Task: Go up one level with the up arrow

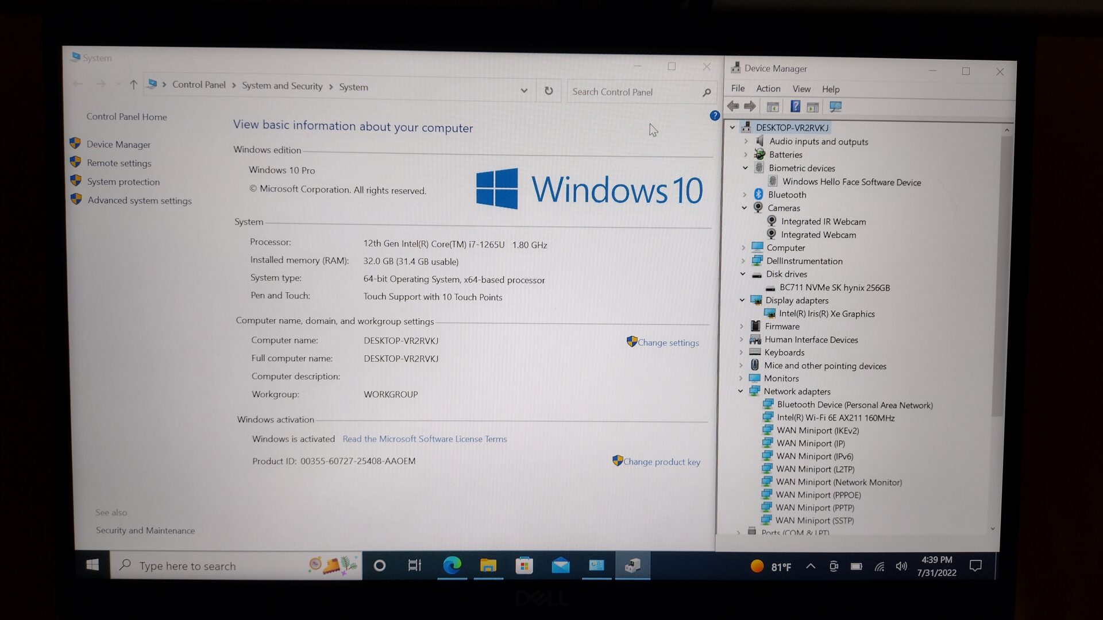Action: 133,84
